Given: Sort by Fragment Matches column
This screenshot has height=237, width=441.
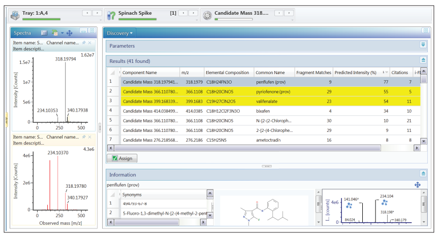Looking at the screenshot, I should 313,73.
